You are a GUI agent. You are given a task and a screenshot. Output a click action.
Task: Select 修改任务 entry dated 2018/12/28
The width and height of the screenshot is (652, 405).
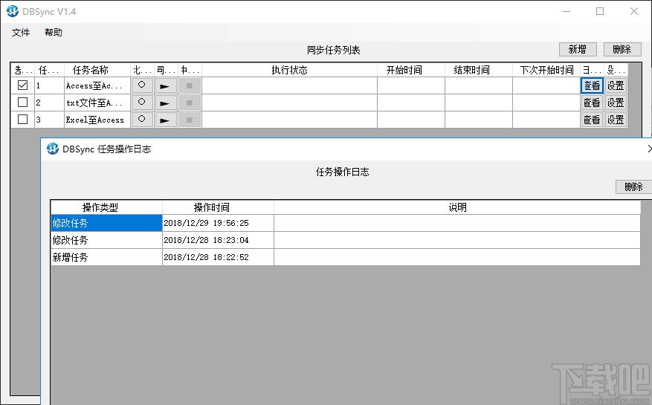coord(106,240)
